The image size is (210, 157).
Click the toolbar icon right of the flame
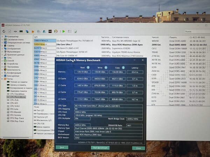coord(39,31)
